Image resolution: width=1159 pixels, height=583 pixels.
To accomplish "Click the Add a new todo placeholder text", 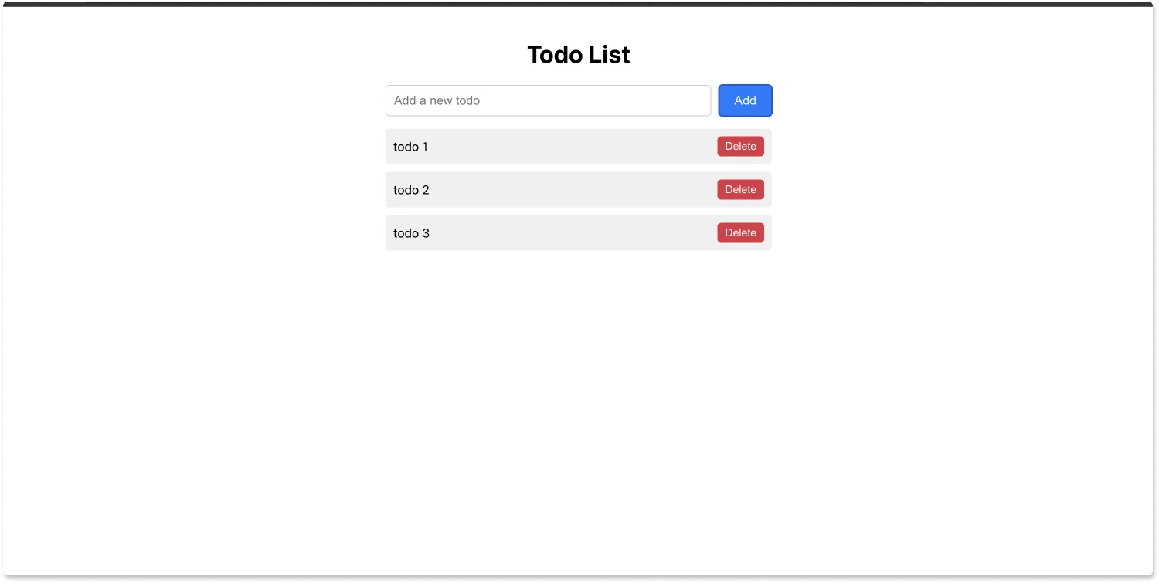I will click(x=438, y=100).
